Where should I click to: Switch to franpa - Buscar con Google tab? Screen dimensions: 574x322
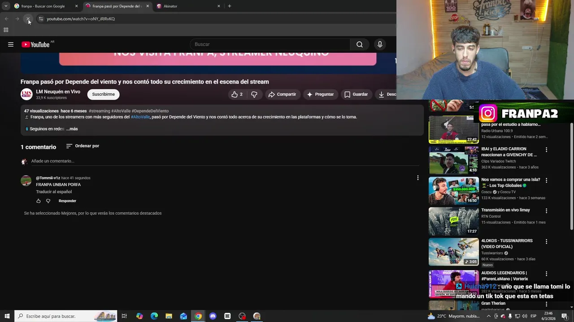tap(43, 6)
